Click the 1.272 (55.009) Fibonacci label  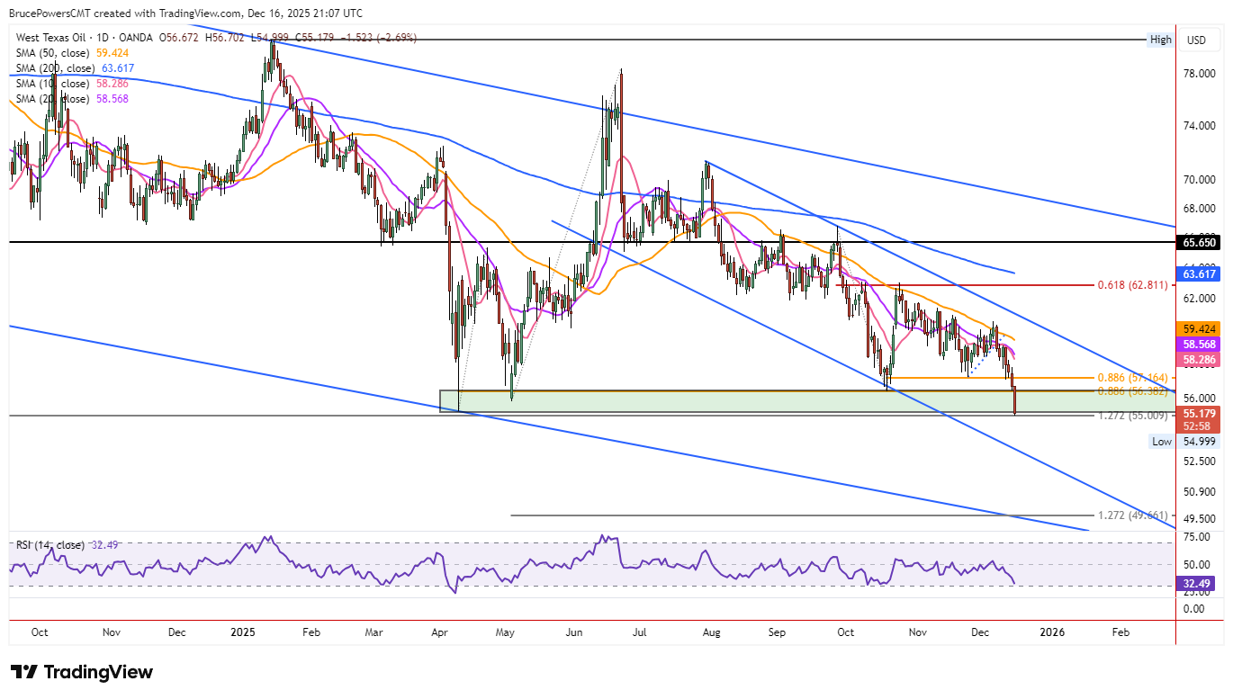(x=1132, y=416)
